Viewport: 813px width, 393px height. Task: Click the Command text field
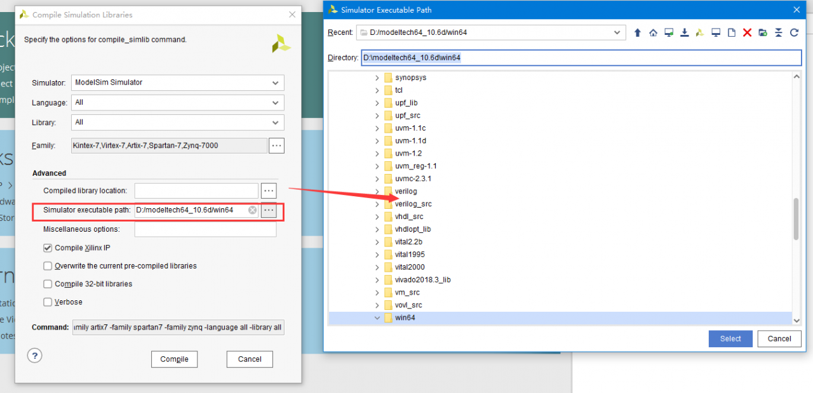[178, 328]
